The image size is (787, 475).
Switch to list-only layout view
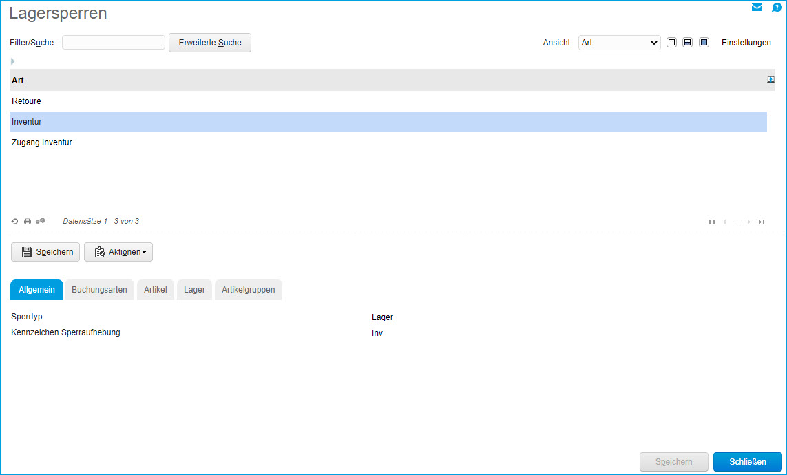[x=672, y=43]
